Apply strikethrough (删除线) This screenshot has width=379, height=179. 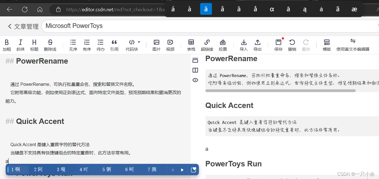(50, 45)
